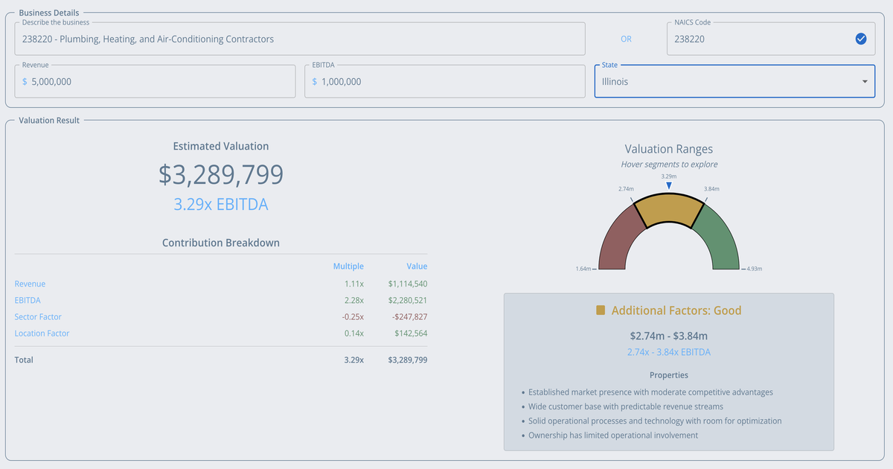Click the blue NAICS Code checkmark icon

[861, 39]
